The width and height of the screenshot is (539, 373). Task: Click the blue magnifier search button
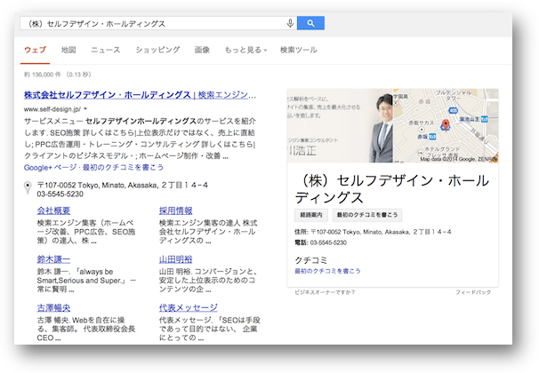(310, 23)
